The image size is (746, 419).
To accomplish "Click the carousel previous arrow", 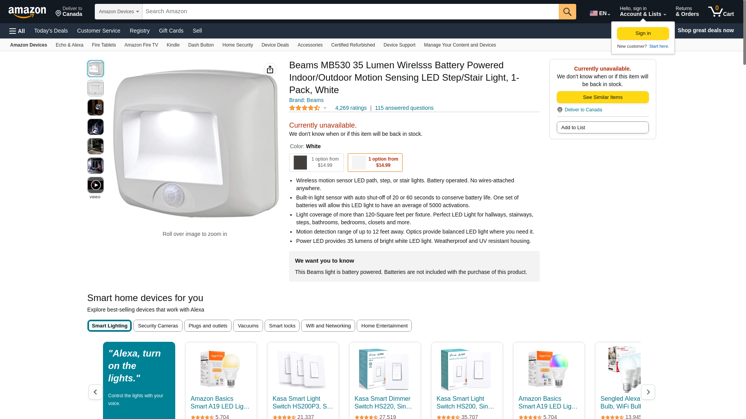I will [95, 392].
